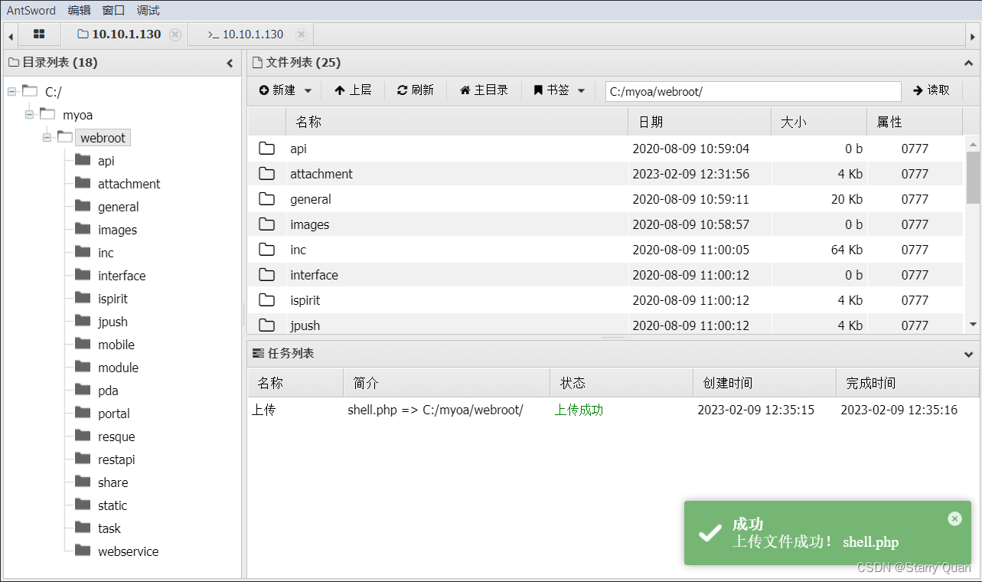Select mobile folder in directory tree
The width and height of the screenshot is (982, 582).
coord(116,345)
